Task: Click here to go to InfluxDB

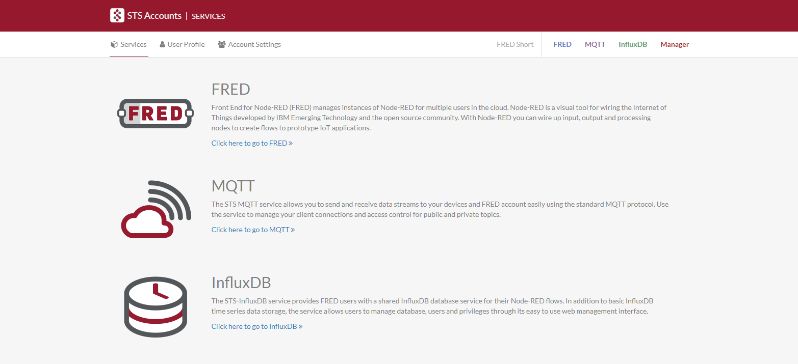Action: 256,326
